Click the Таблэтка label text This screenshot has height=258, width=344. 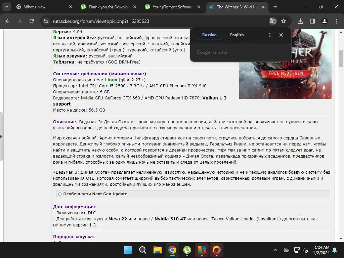63,62
